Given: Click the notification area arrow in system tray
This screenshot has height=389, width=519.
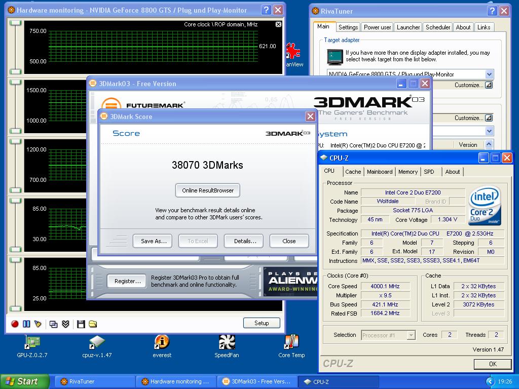Looking at the screenshot, I should click(x=490, y=381).
